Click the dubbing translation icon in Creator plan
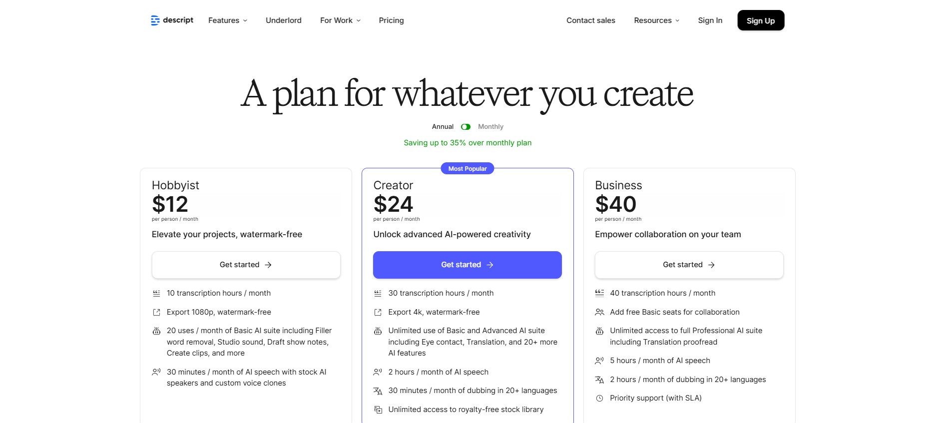Image resolution: width=930 pixels, height=423 pixels. point(378,391)
